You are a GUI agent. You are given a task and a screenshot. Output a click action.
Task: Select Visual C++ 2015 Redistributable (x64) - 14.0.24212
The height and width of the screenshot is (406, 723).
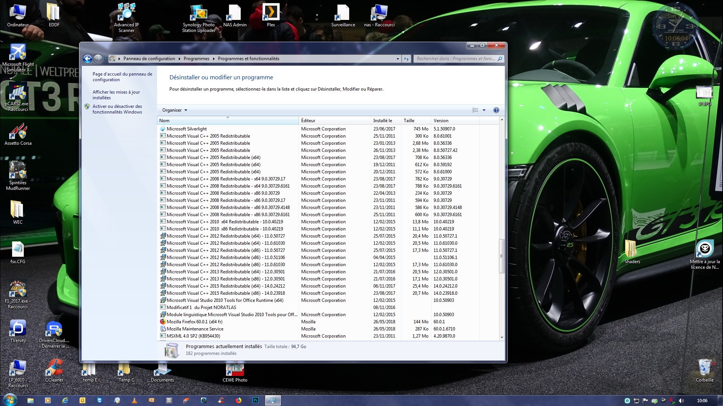pos(328,286)
